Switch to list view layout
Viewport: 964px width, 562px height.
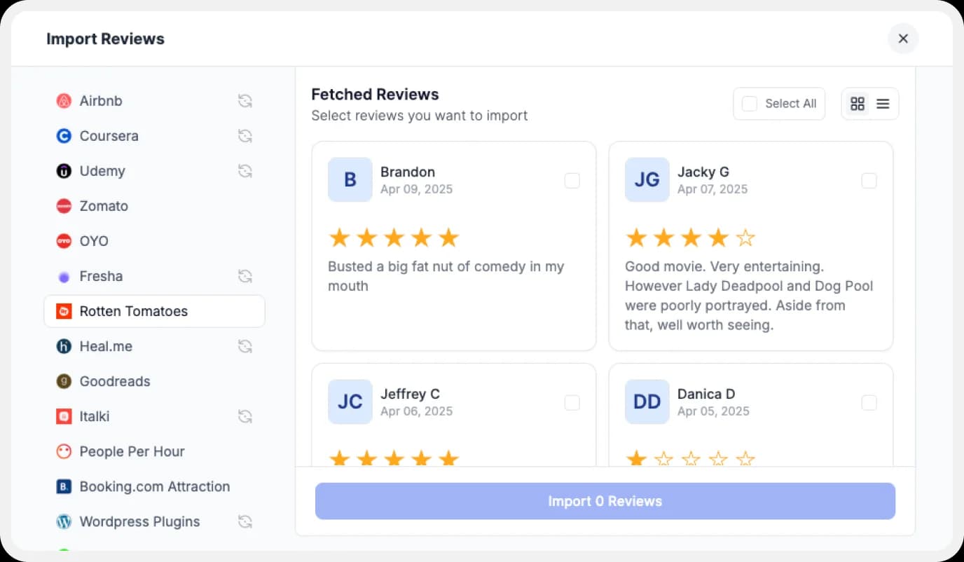pos(883,103)
